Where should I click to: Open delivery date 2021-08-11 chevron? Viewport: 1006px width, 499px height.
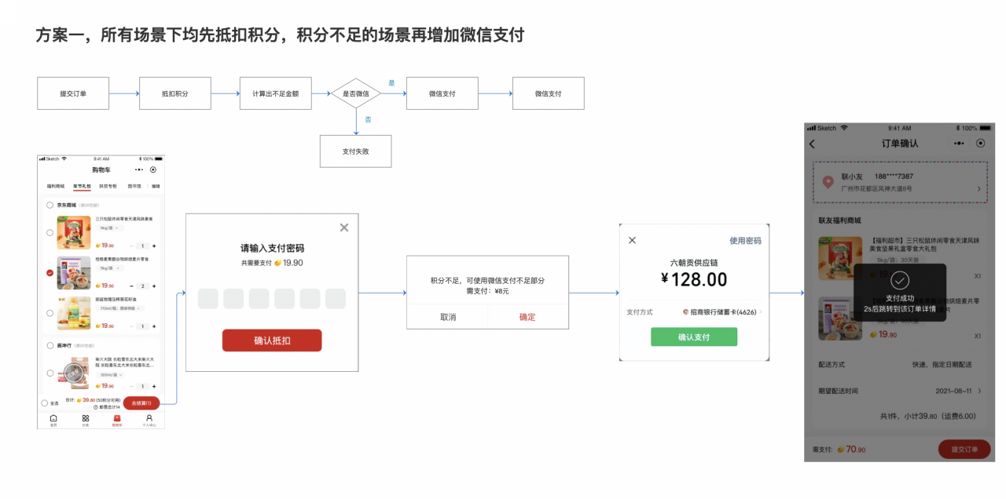pyautogui.click(x=978, y=390)
